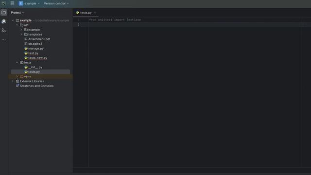
Task: Click the example project badge icon
Action: (x=21, y=3)
